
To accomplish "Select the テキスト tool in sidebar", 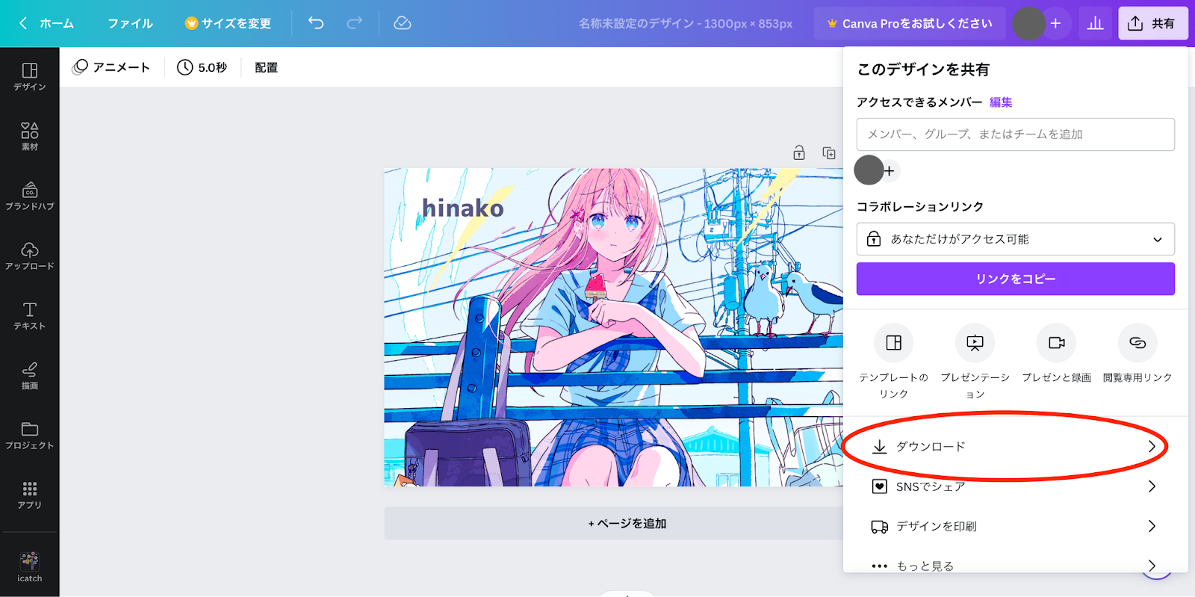I will pos(29,315).
